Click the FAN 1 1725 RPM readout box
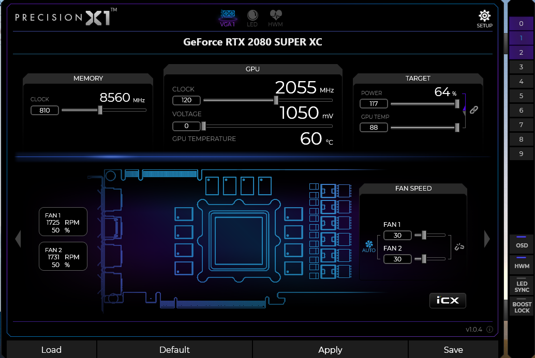This screenshot has height=358, width=535. click(x=63, y=222)
